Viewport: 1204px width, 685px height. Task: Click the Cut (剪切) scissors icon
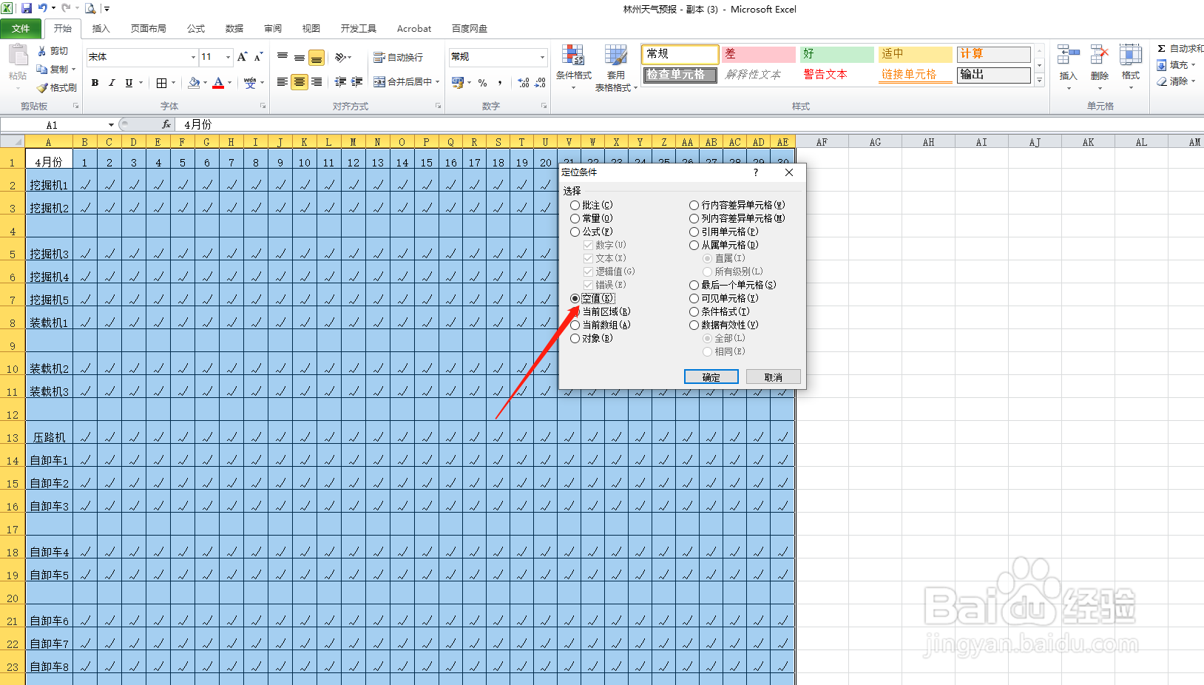coord(42,51)
